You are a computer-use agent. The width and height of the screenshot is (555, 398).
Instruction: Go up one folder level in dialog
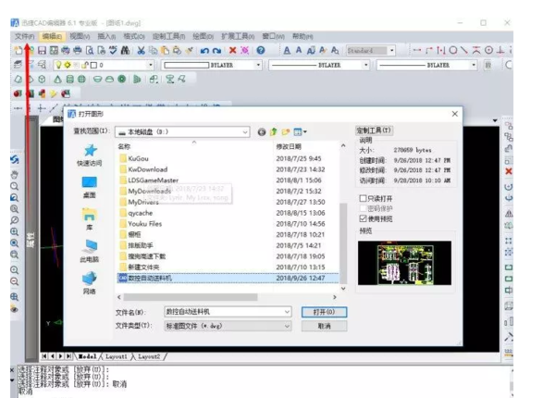click(275, 131)
